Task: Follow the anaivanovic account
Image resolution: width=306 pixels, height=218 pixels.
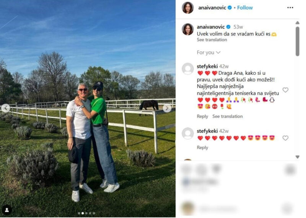Action: coord(245,8)
